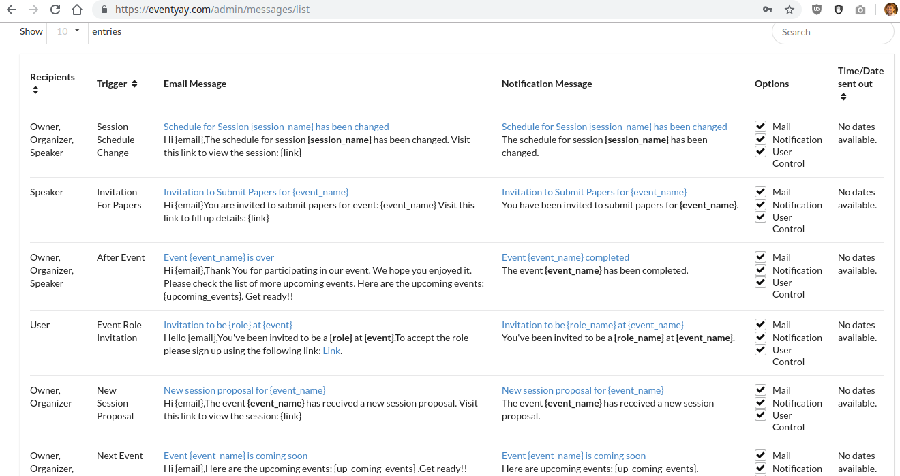
Task: Navigate back using the browser arrow
Action: [12, 10]
